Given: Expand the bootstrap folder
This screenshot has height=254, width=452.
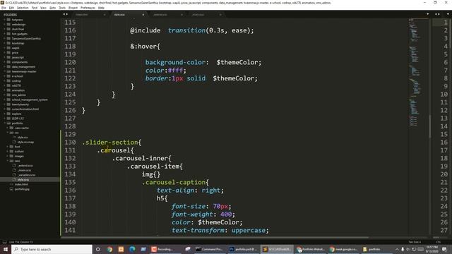Looking at the screenshot, I should pyautogui.click(x=5, y=43).
